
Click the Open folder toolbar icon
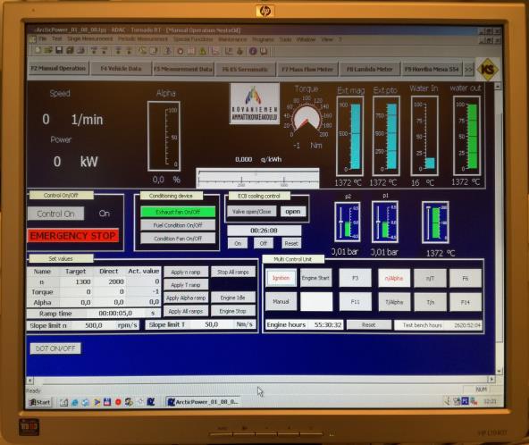point(48,51)
